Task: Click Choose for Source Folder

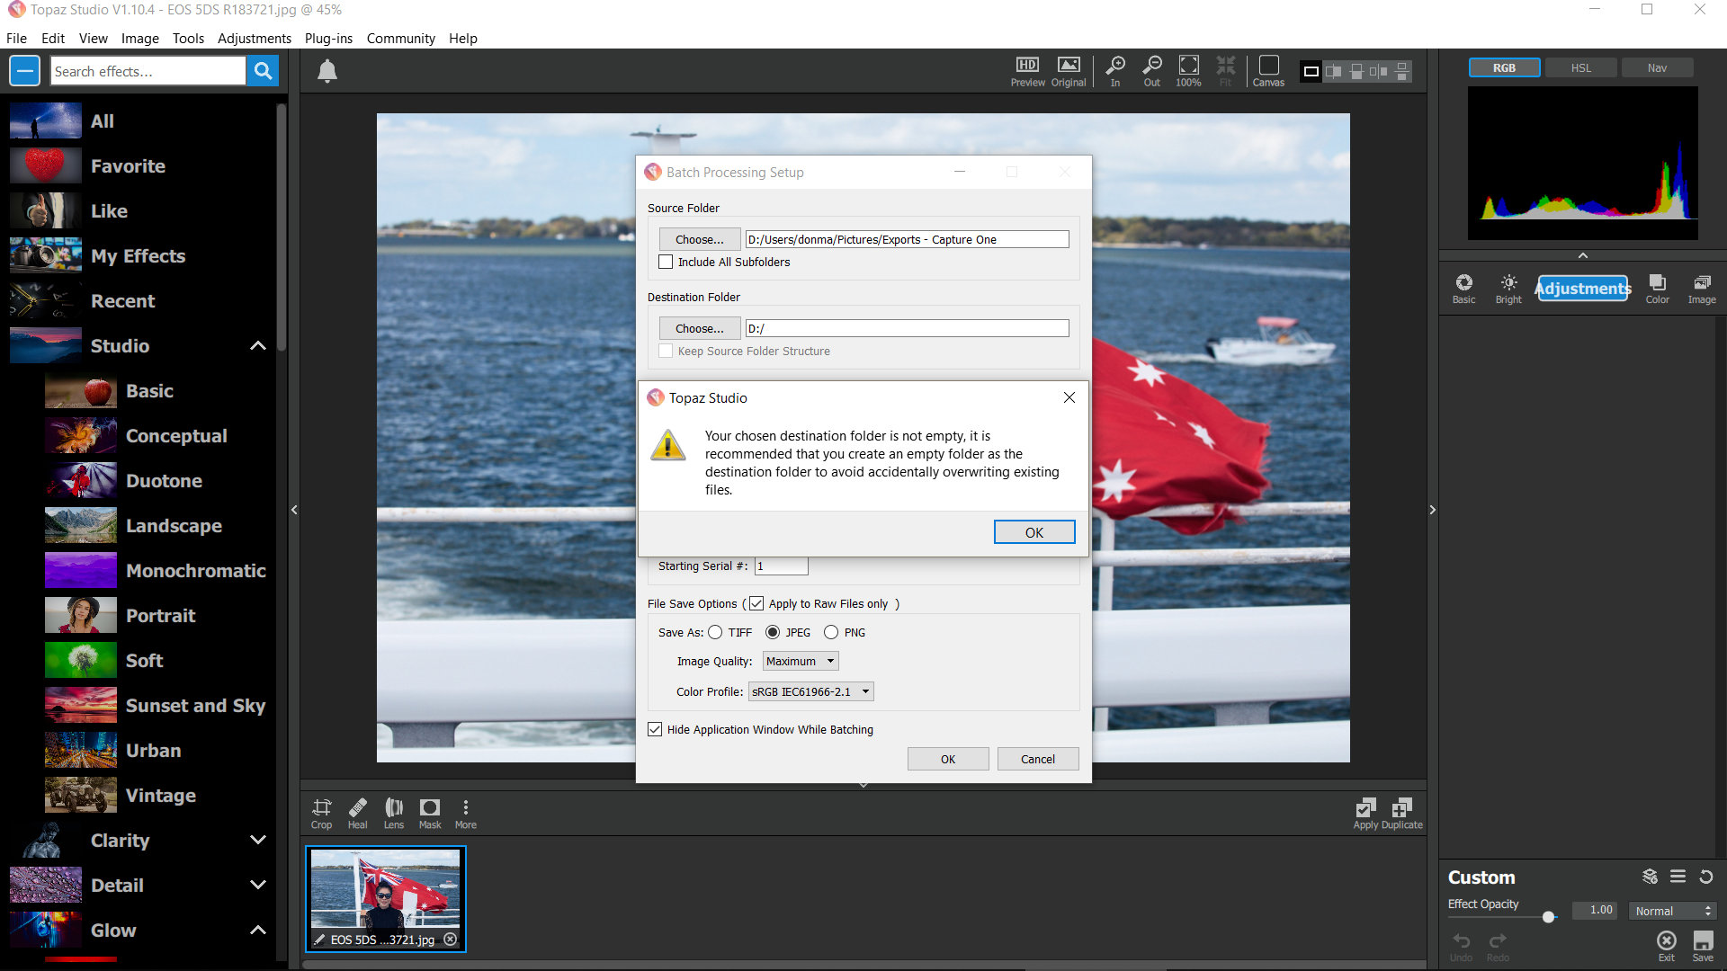Action: (700, 239)
